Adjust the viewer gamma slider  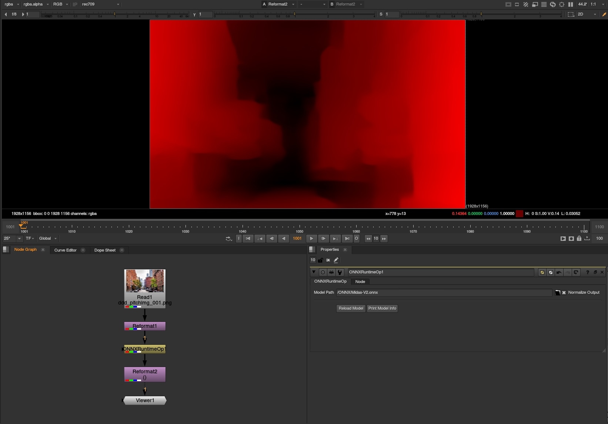pos(295,14)
